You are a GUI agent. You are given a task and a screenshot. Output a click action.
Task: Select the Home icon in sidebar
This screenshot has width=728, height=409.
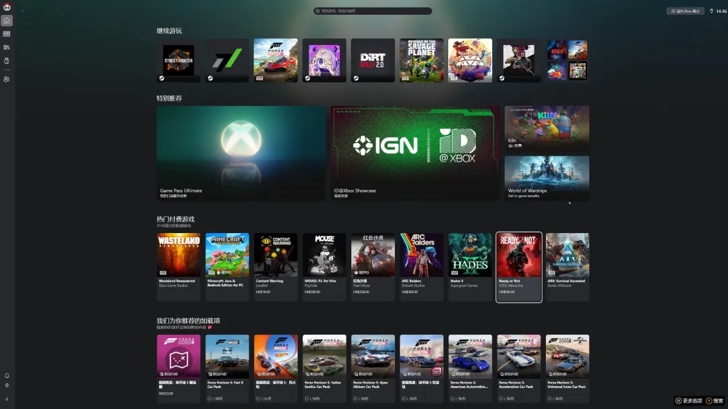[7, 20]
